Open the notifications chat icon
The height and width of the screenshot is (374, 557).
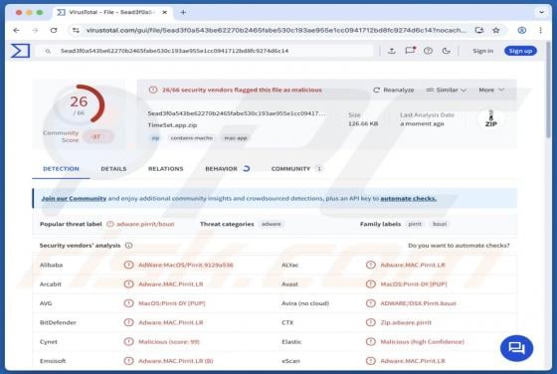tap(410, 51)
